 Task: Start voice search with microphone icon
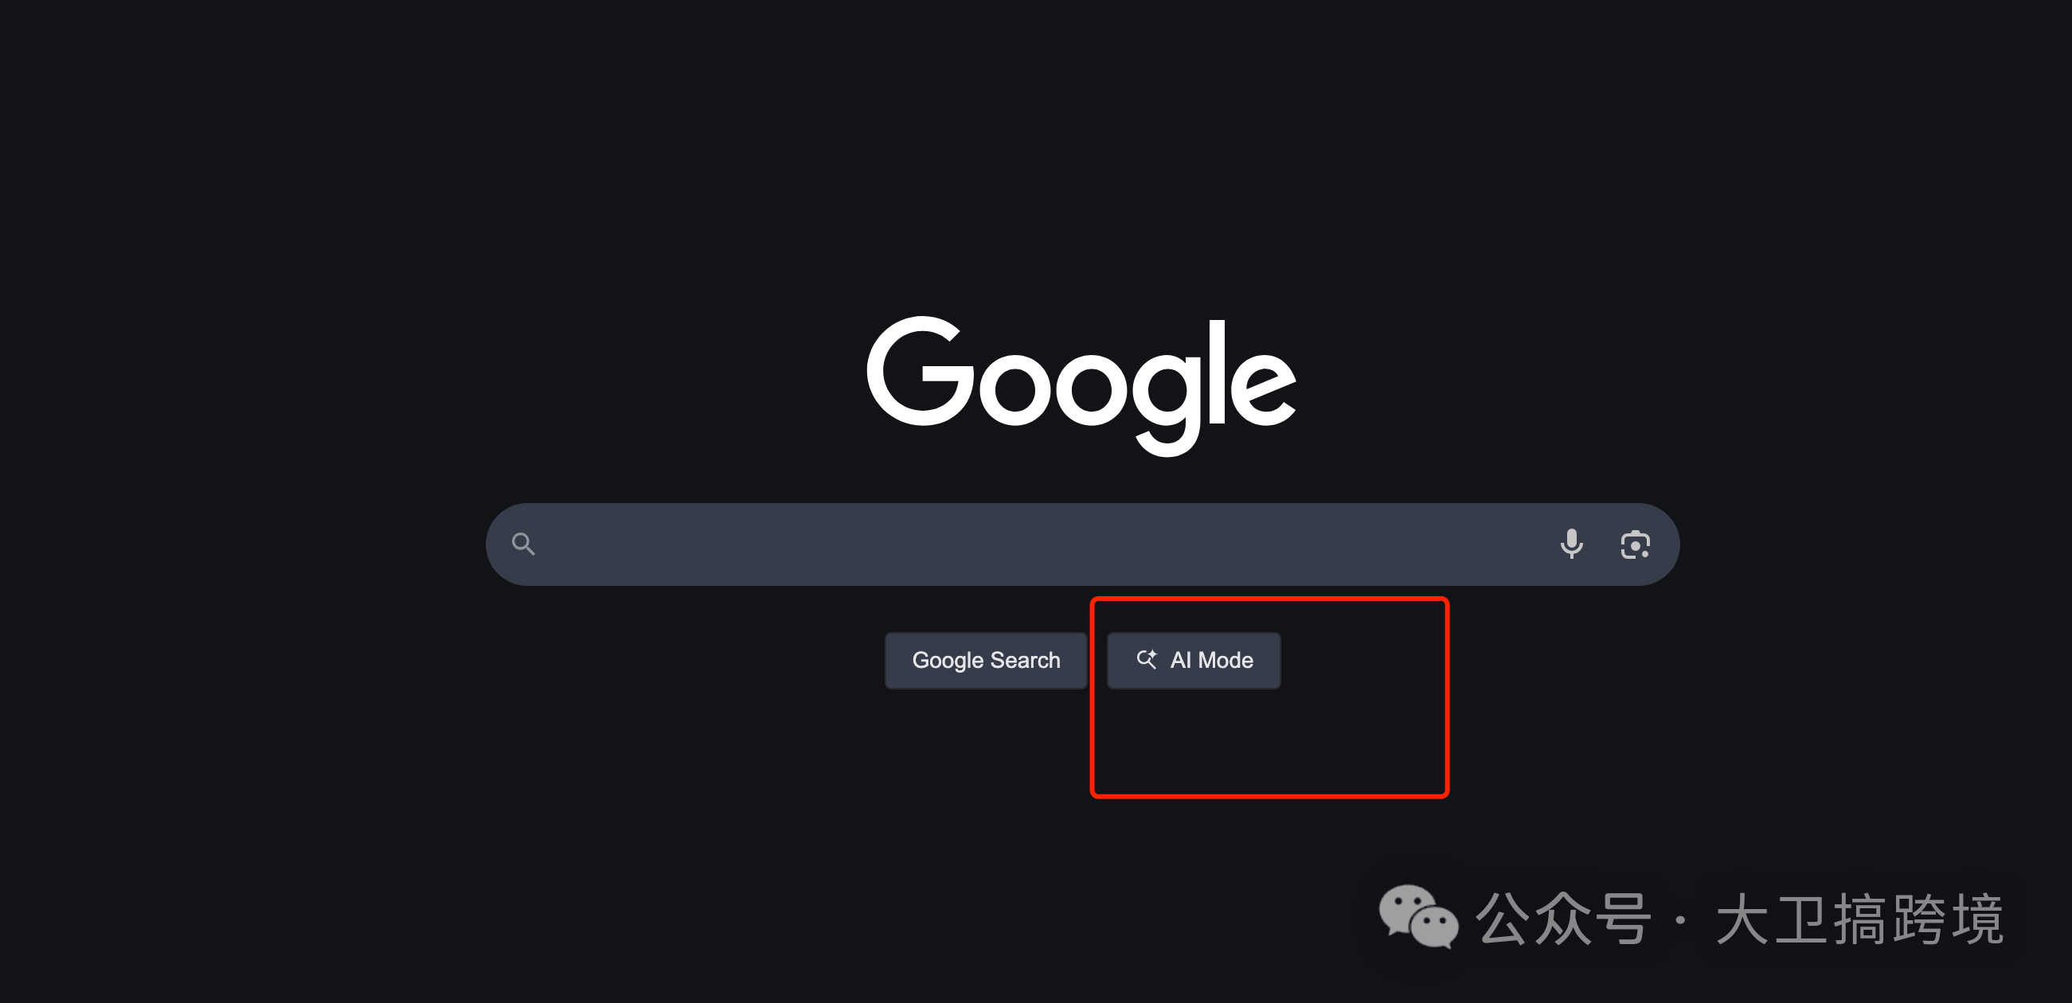pos(1571,544)
